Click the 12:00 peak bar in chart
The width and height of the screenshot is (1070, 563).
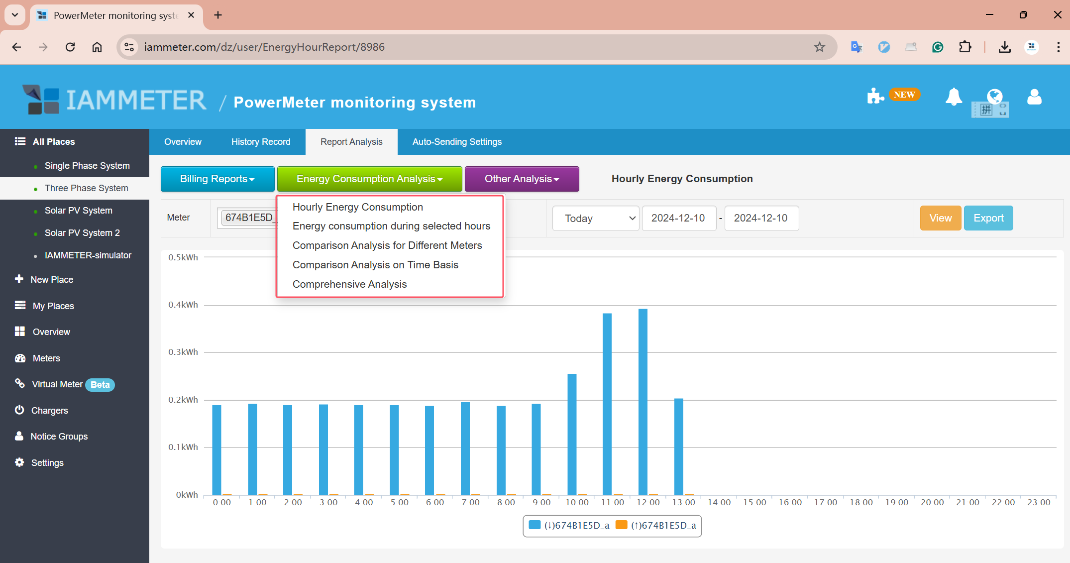(643, 402)
